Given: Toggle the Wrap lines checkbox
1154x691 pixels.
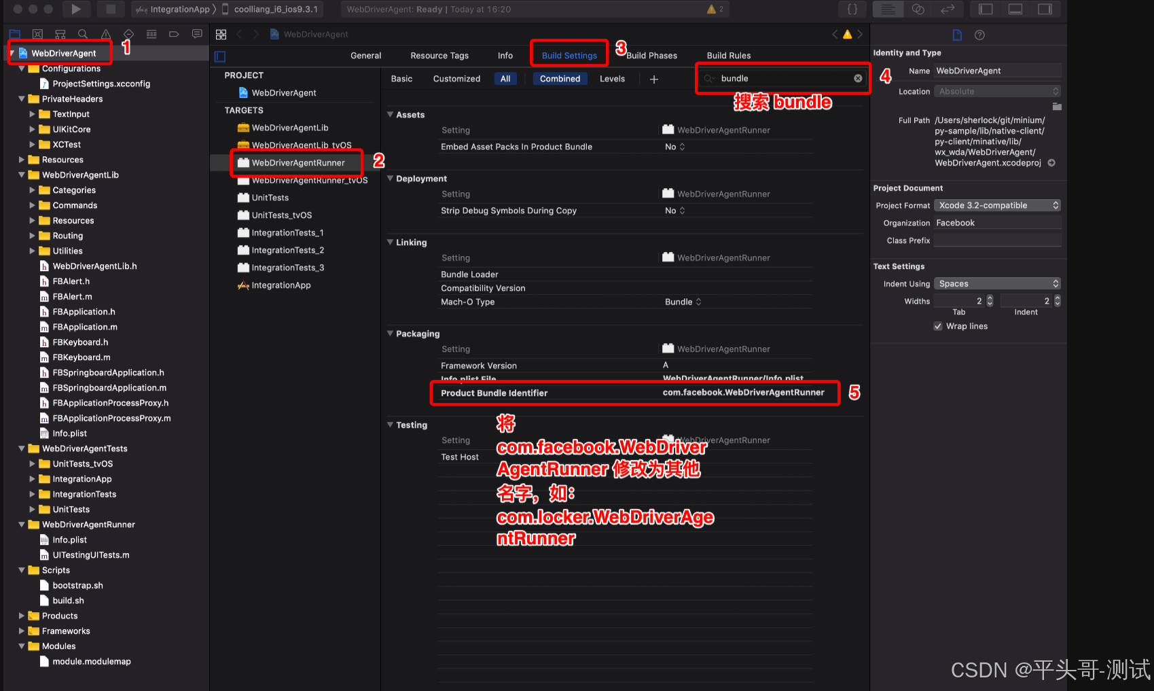Looking at the screenshot, I should (939, 326).
